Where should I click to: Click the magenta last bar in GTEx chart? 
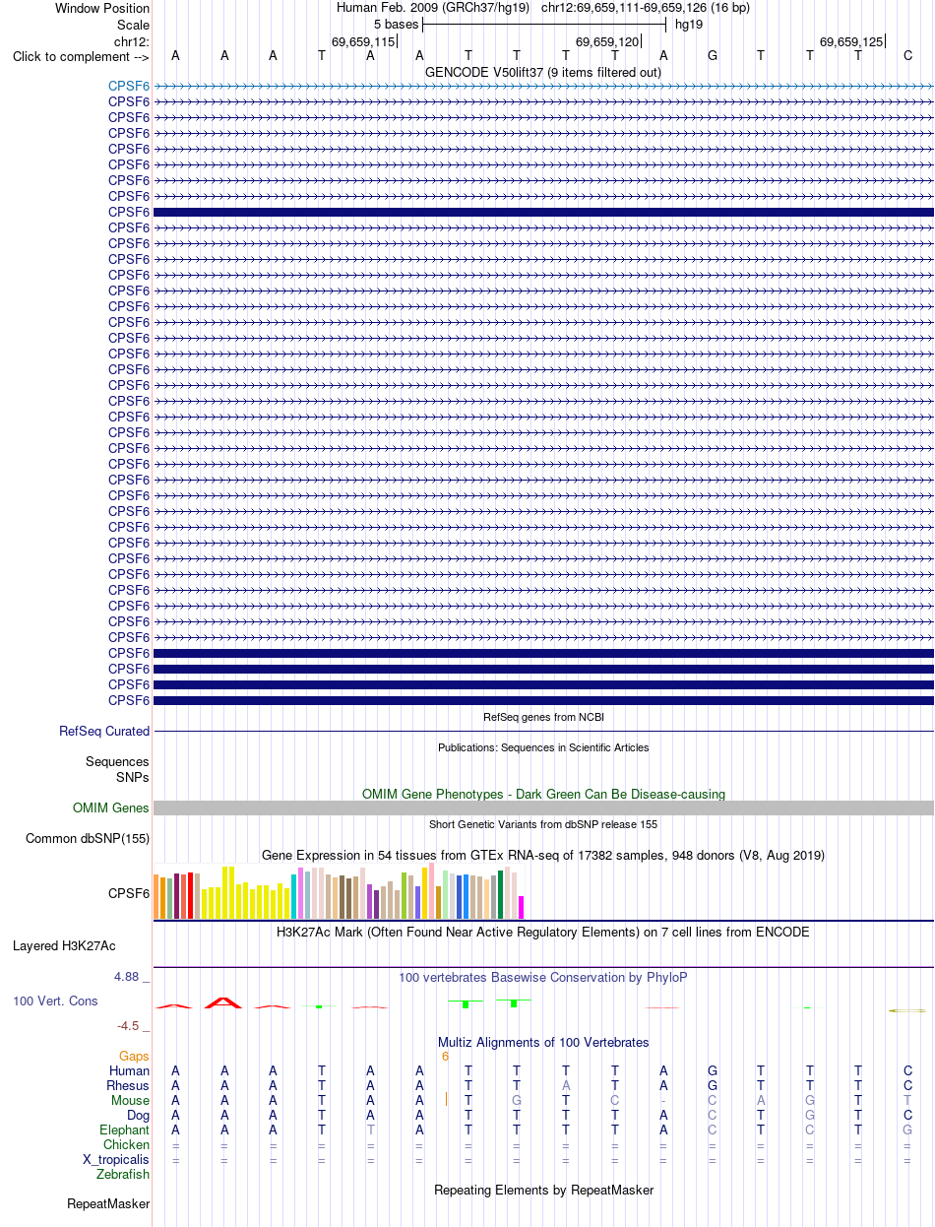pos(522,907)
